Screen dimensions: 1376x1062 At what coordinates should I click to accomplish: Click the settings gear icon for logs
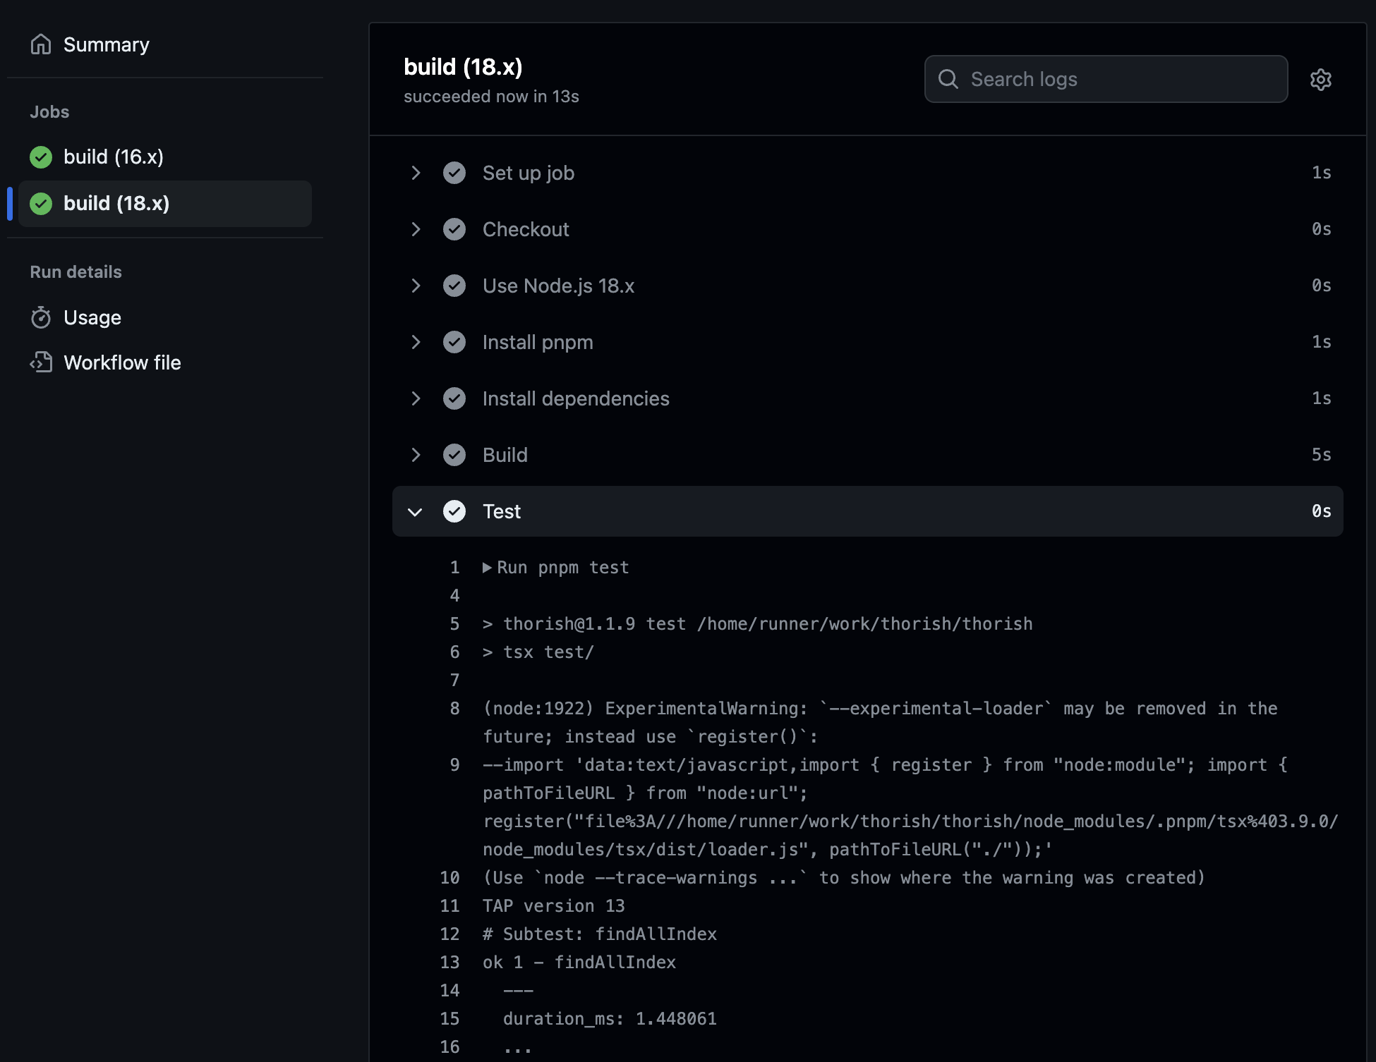click(1320, 78)
